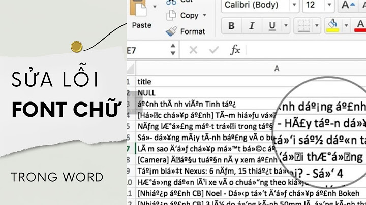
Task: Toggle Bold formatting
Action: [231, 25]
